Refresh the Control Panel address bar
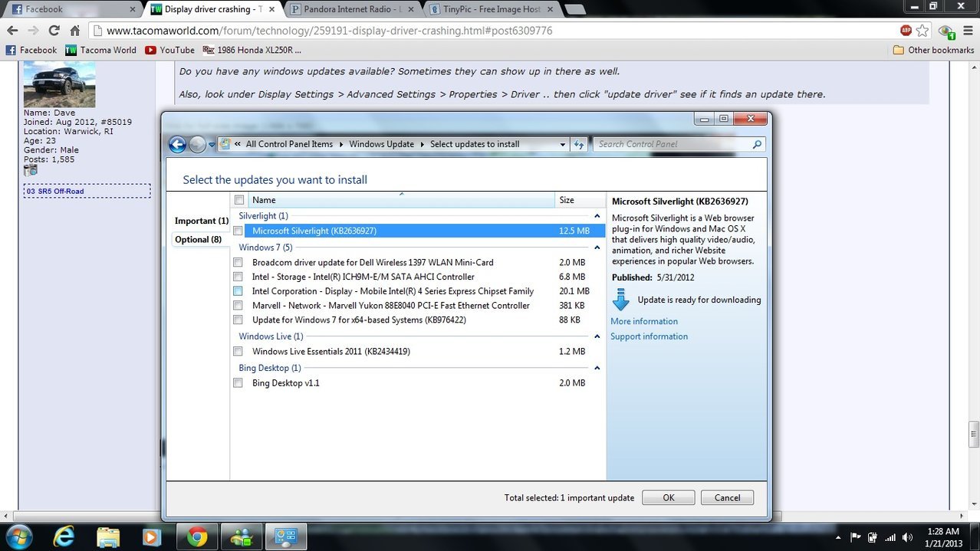This screenshot has width=980, height=551. tap(579, 144)
